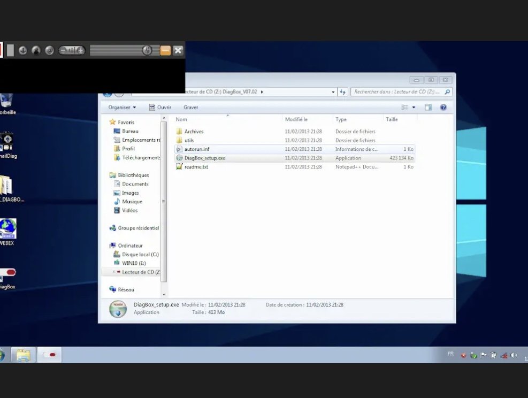The height and width of the screenshot is (398, 528).
Task: Expand the arrow after DiagBox_V07.02 breadcrumb
Action: tap(262, 91)
